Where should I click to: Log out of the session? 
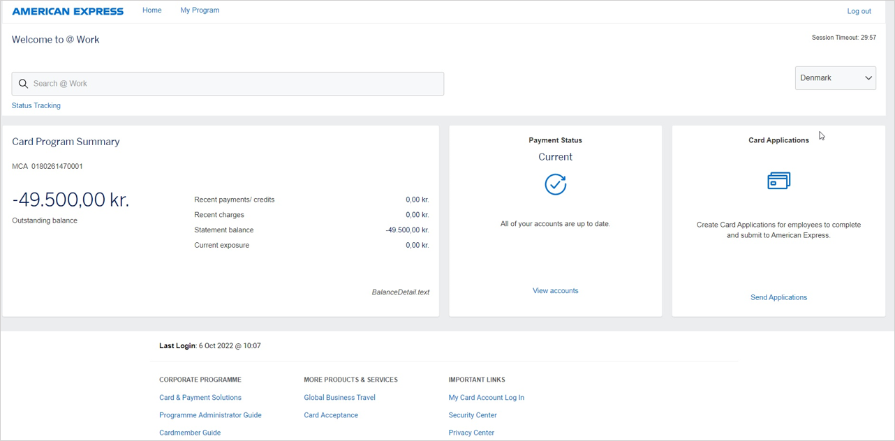(859, 11)
